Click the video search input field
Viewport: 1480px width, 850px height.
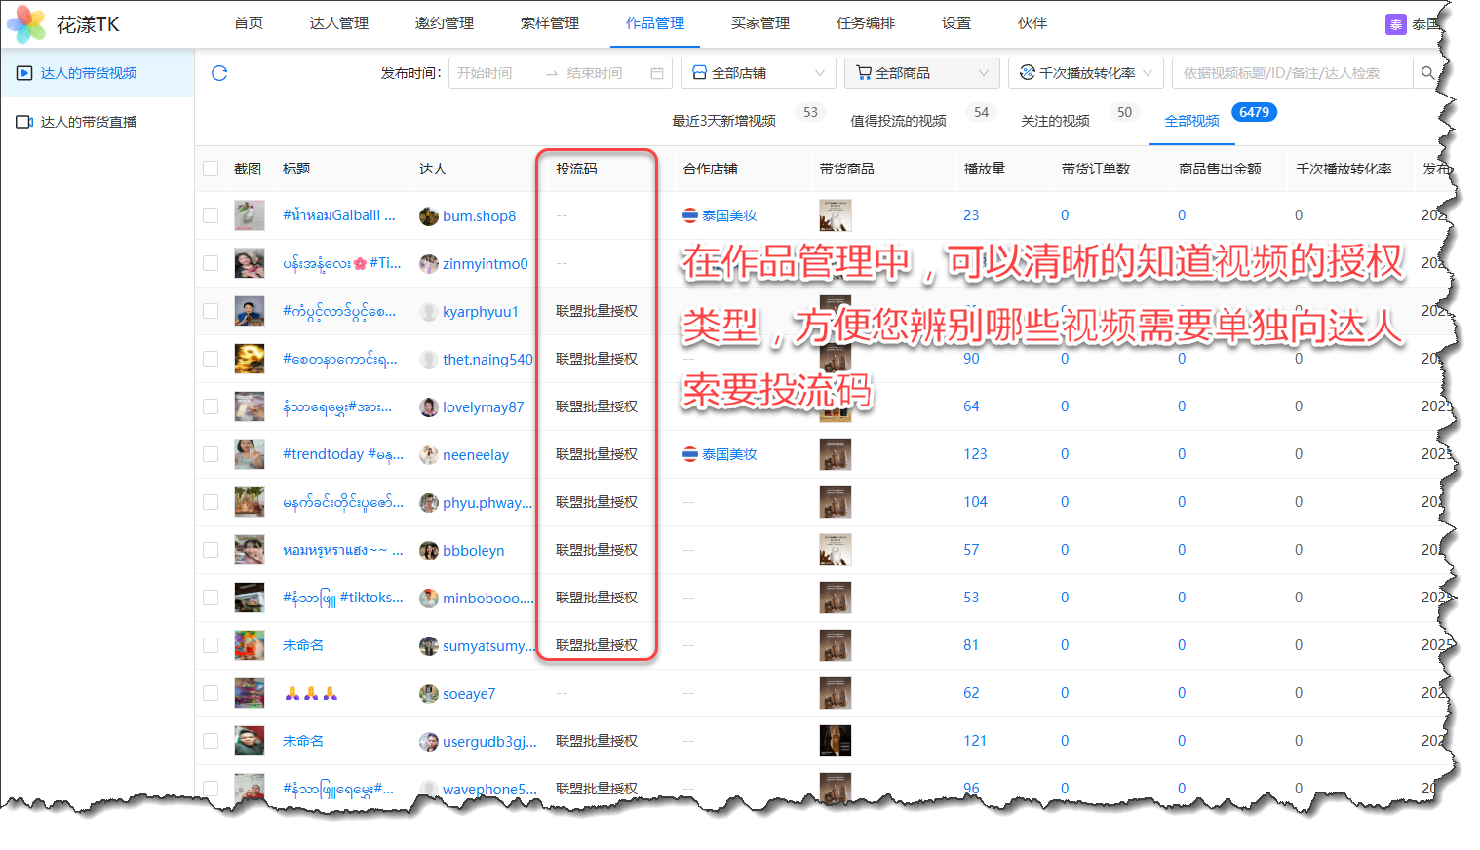coord(1291,73)
